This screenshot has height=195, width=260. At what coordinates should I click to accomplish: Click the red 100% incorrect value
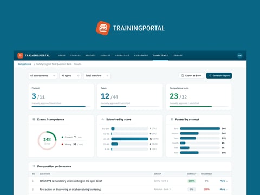(x=206, y=190)
